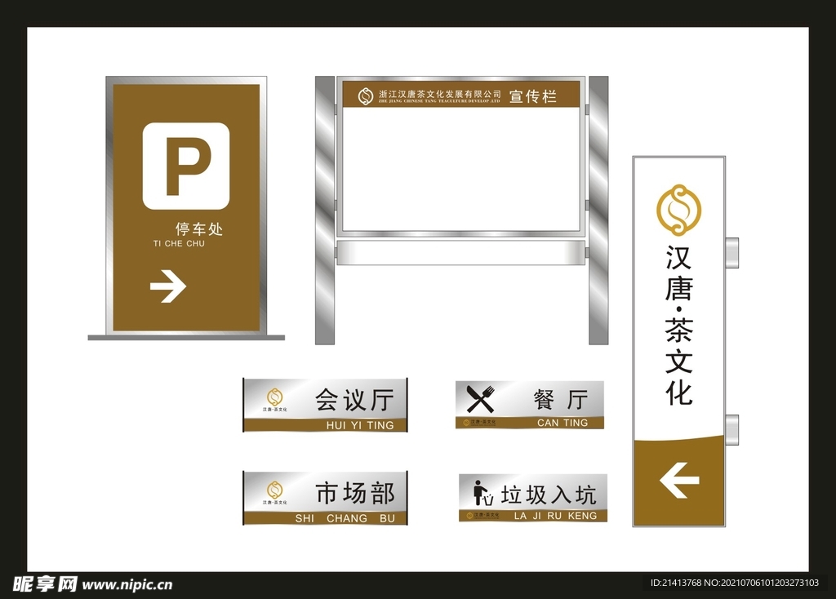Click the right arrow on parking sign

[168, 286]
